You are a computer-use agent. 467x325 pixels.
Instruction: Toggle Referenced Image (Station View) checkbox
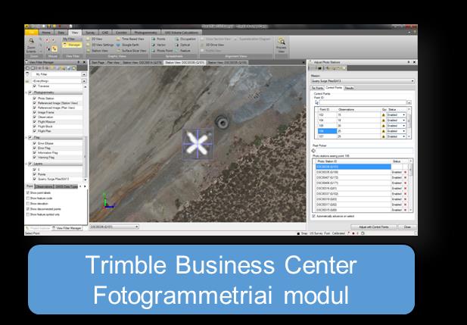pos(35,103)
